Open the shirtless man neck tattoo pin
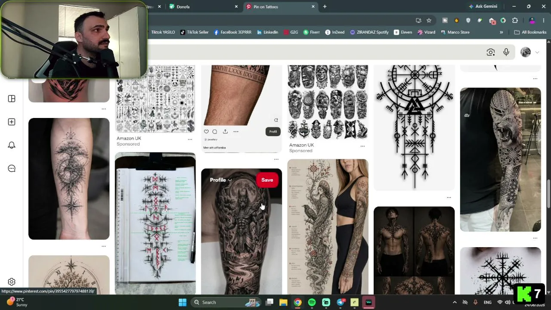Screen dimensions: 551x310 point(414,251)
